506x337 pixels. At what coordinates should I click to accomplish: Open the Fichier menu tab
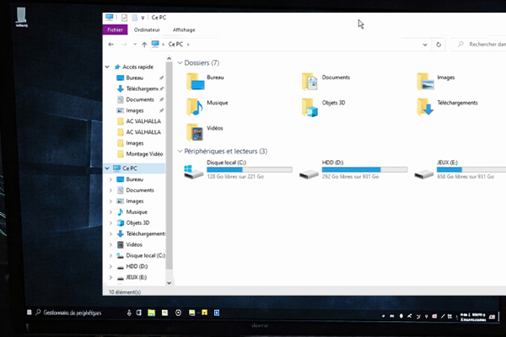[x=115, y=29]
